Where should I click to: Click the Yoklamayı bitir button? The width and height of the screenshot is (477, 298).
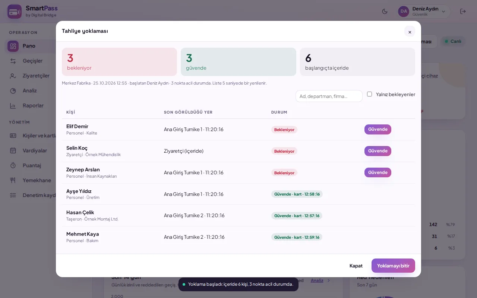393,266
